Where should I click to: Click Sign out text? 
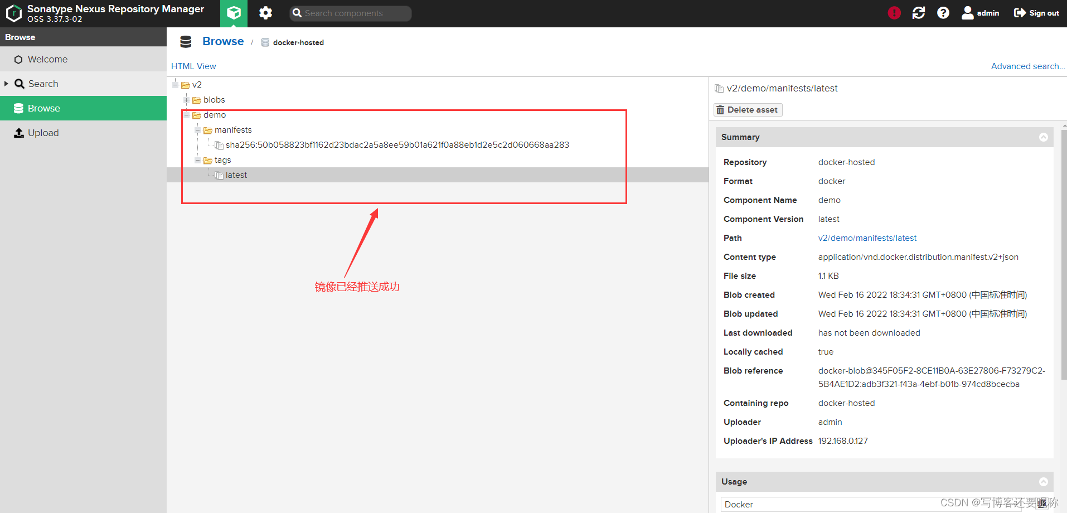point(1044,13)
